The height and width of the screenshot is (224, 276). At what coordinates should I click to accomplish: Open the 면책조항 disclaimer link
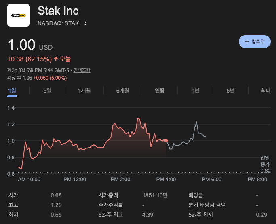tap(82, 70)
